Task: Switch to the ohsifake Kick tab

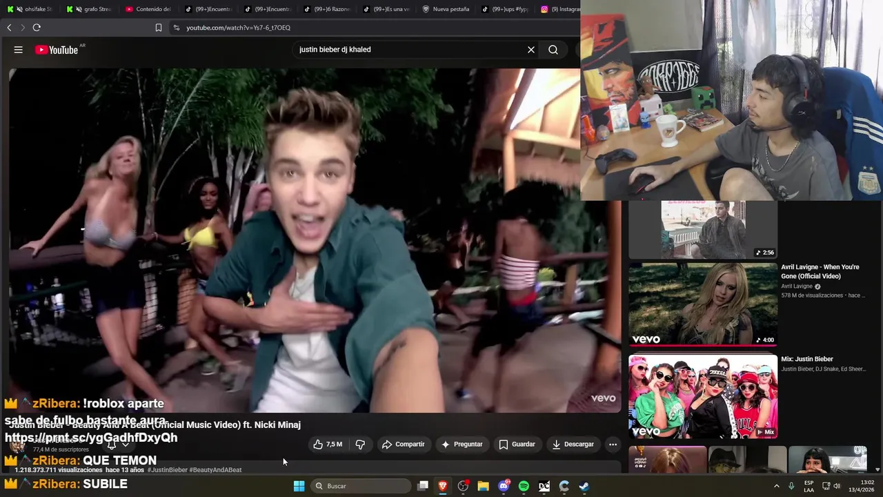Action: [x=30, y=9]
